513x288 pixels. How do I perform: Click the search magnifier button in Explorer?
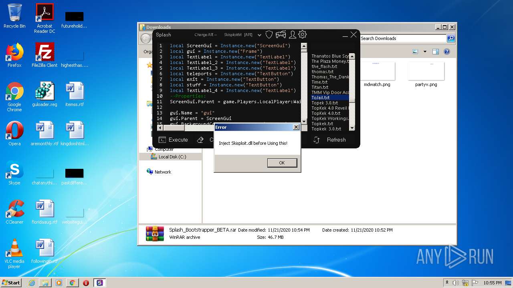tap(451, 38)
